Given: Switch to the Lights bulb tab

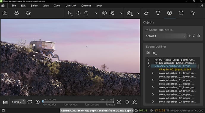Looking at the screenshot, I should click(158, 13).
